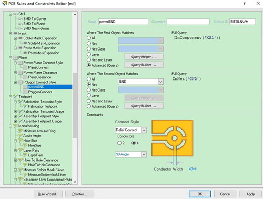
Task: Click the SMD Neck-Down rule icon
Action: coord(21,28)
